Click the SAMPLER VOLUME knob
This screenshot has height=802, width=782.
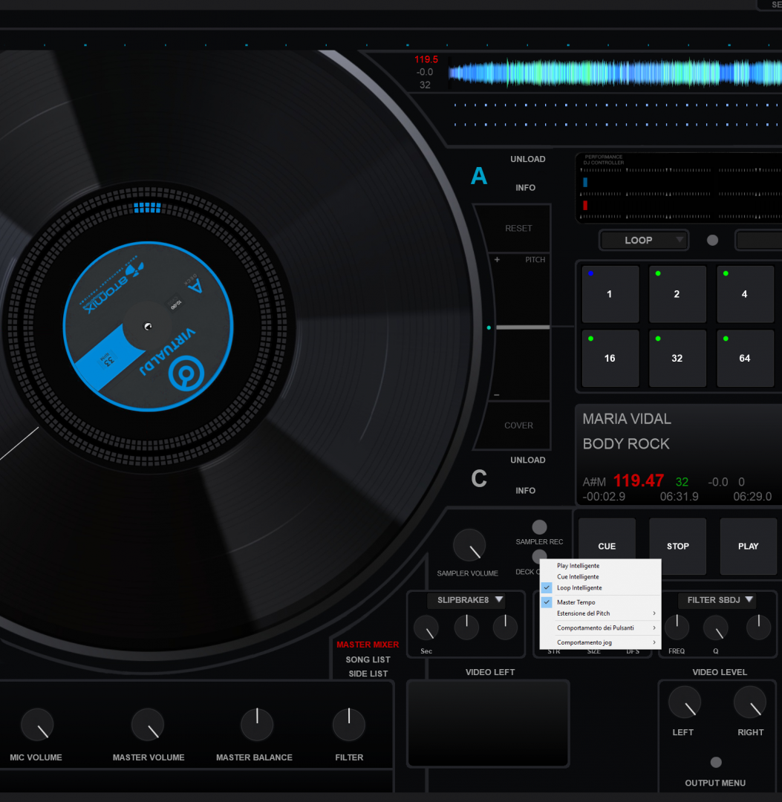469,545
